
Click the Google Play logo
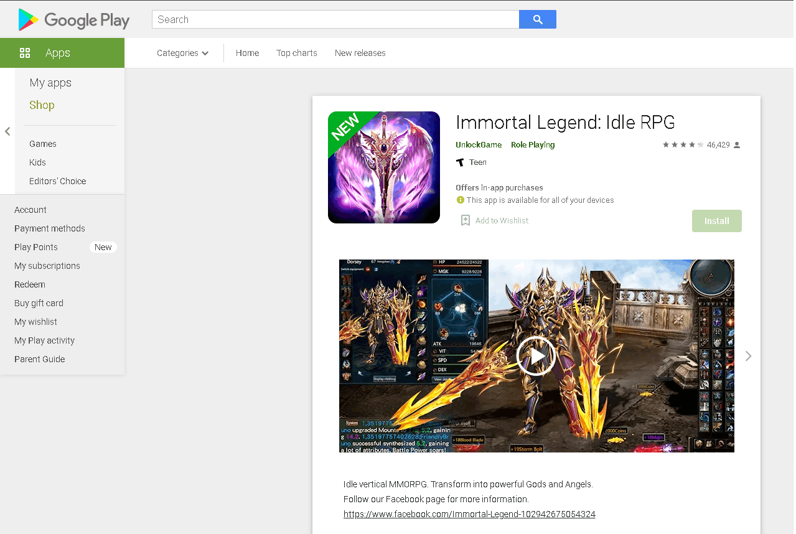coord(74,20)
